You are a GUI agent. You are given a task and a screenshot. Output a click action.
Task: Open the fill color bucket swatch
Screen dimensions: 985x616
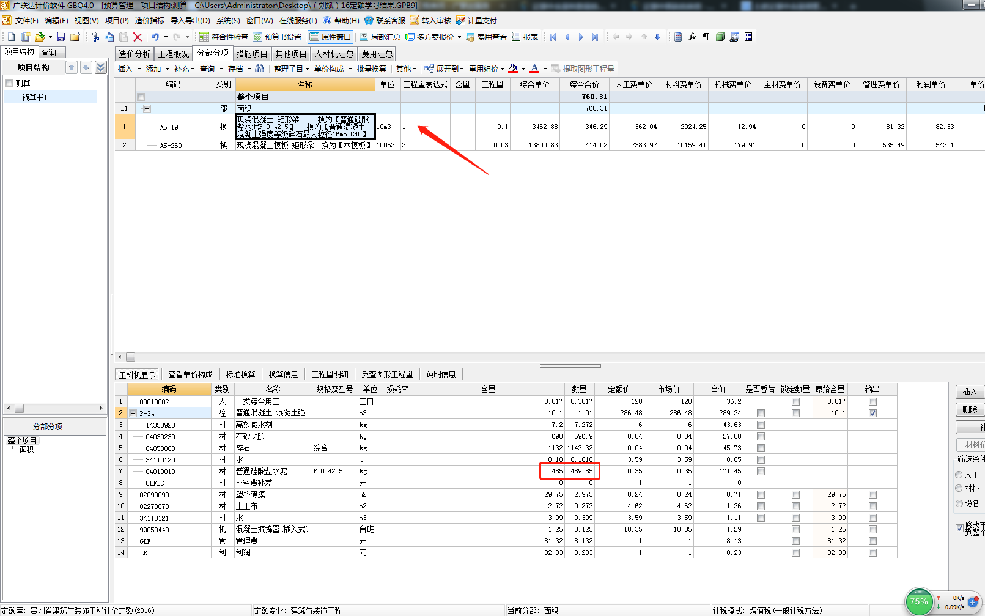click(x=513, y=69)
